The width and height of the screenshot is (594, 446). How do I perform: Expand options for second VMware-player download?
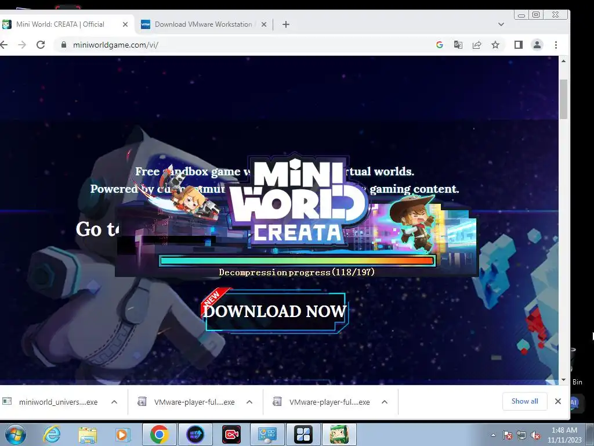pos(385,402)
